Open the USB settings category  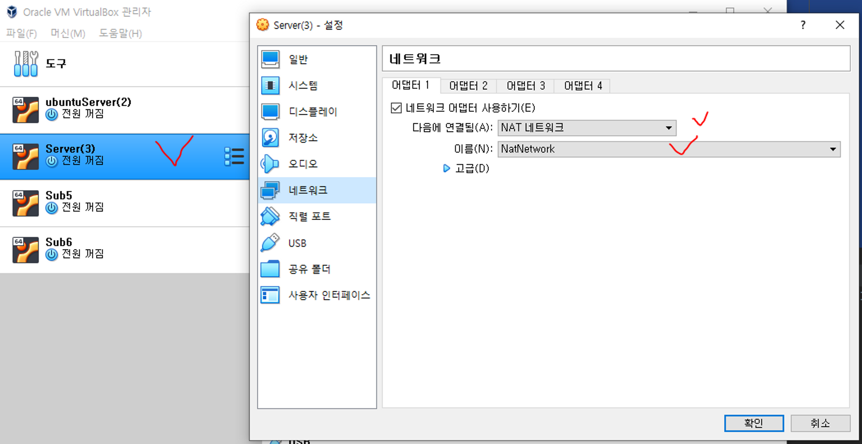coord(317,243)
